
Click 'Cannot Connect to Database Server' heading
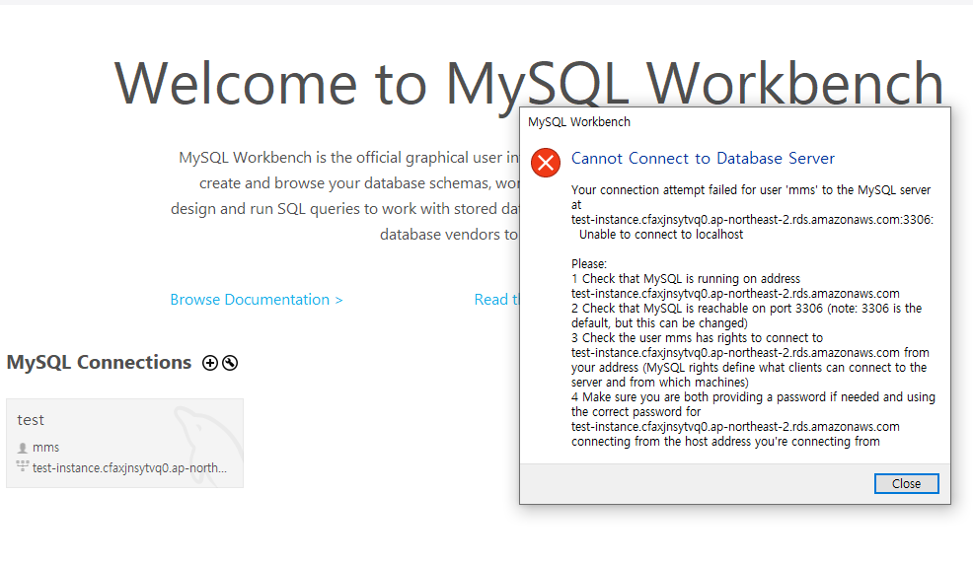point(703,158)
